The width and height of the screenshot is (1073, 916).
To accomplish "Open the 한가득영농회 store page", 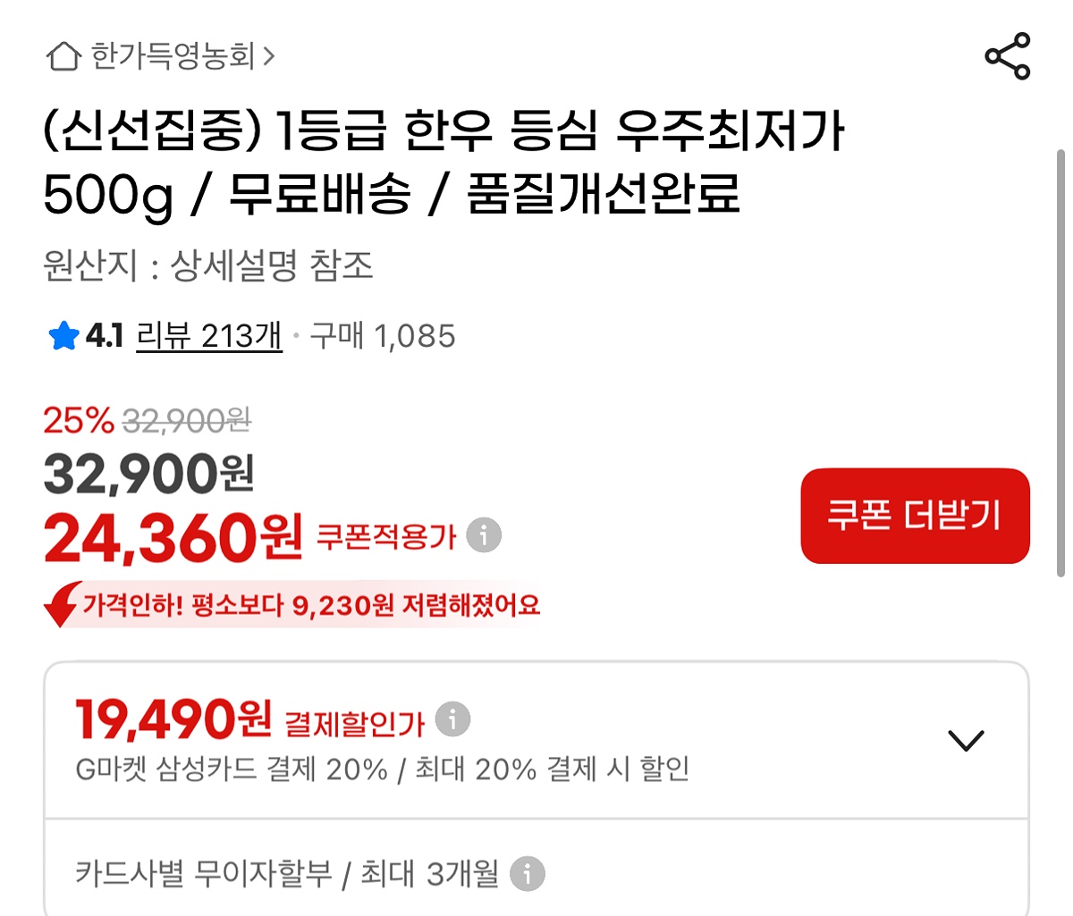I will point(173,56).
